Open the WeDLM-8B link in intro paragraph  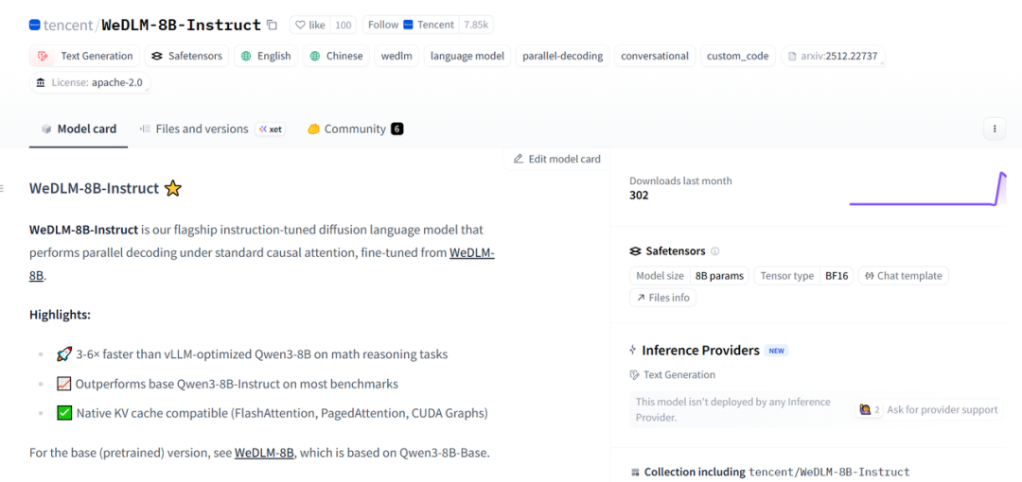pyautogui.click(x=471, y=253)
